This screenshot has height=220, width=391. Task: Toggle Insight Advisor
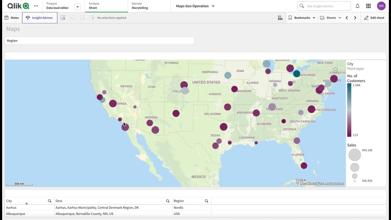40,18
